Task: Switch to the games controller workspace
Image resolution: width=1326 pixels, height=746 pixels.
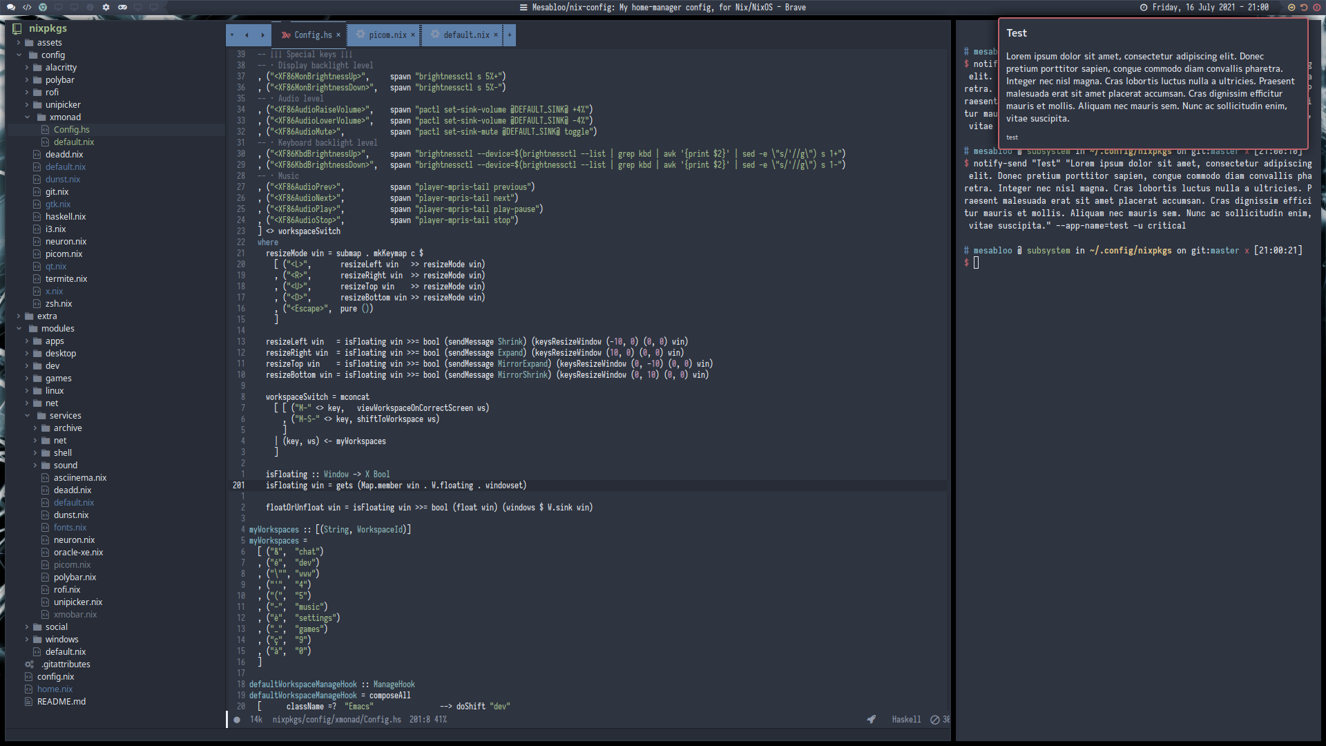Action: pos(122,7)
